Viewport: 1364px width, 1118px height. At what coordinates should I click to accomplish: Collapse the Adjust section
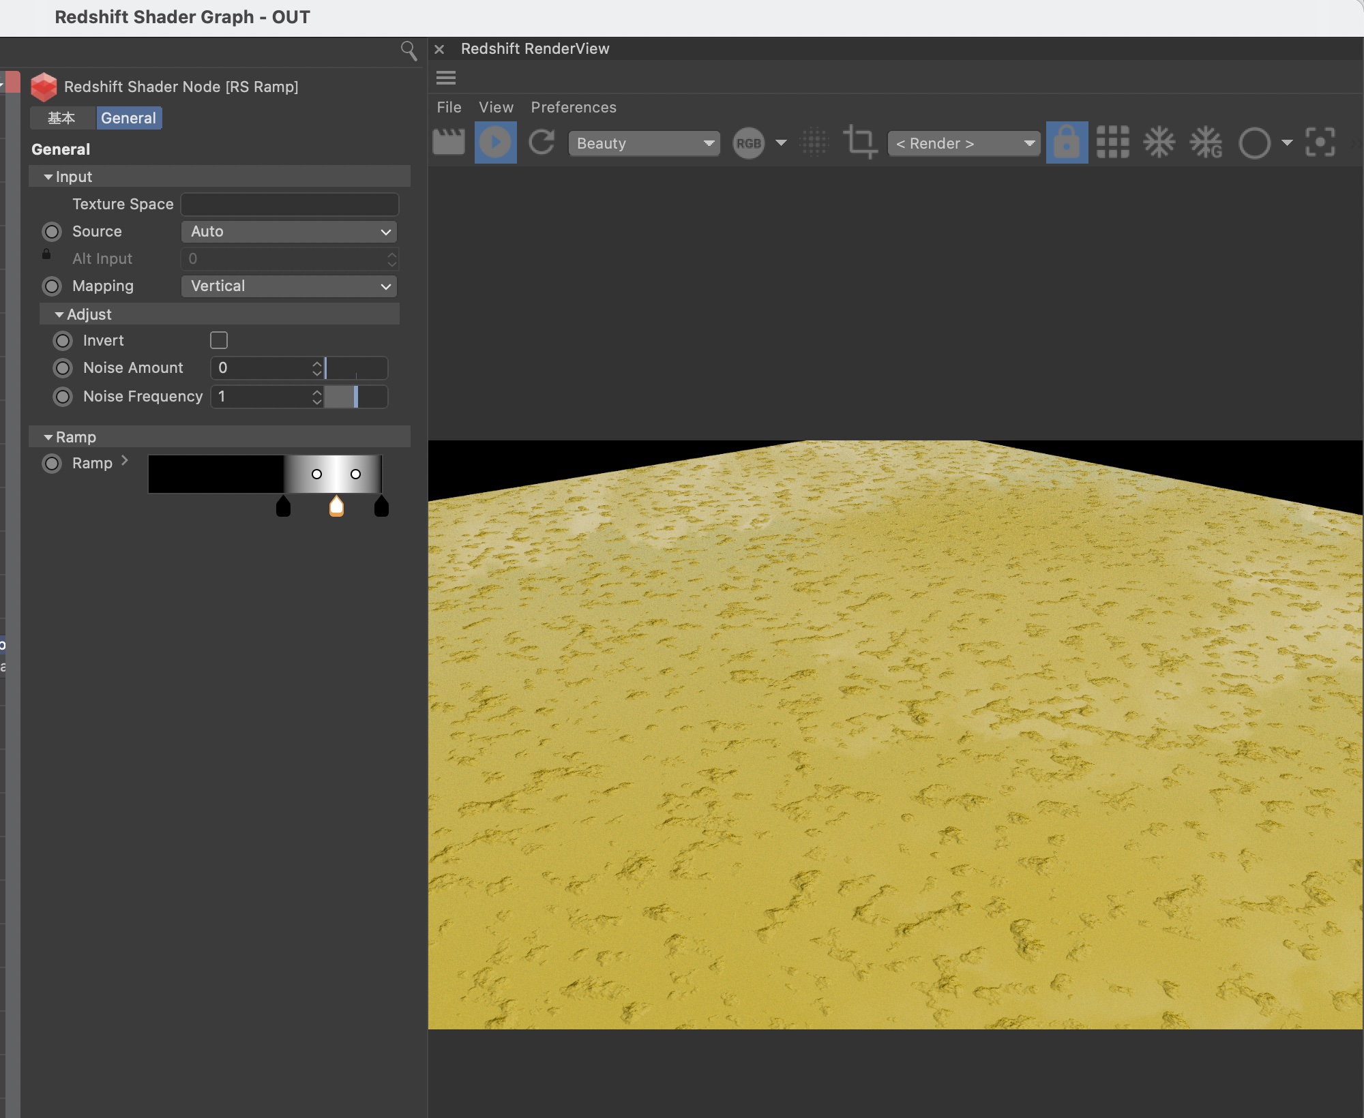coord(60,314)
